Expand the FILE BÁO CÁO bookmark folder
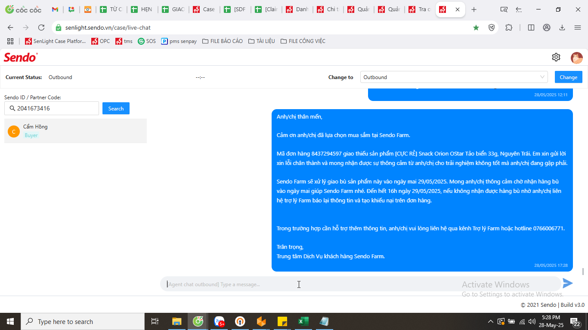The image size is (588, 330). click(x=222, y=41)
